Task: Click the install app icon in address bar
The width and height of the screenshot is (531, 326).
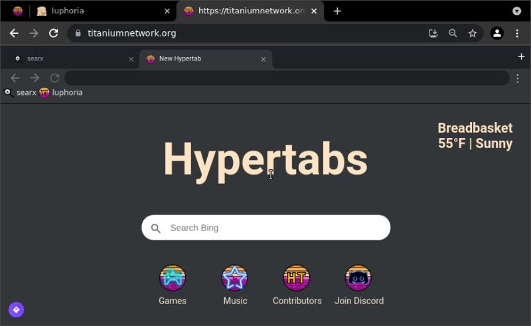Action: 433,33
